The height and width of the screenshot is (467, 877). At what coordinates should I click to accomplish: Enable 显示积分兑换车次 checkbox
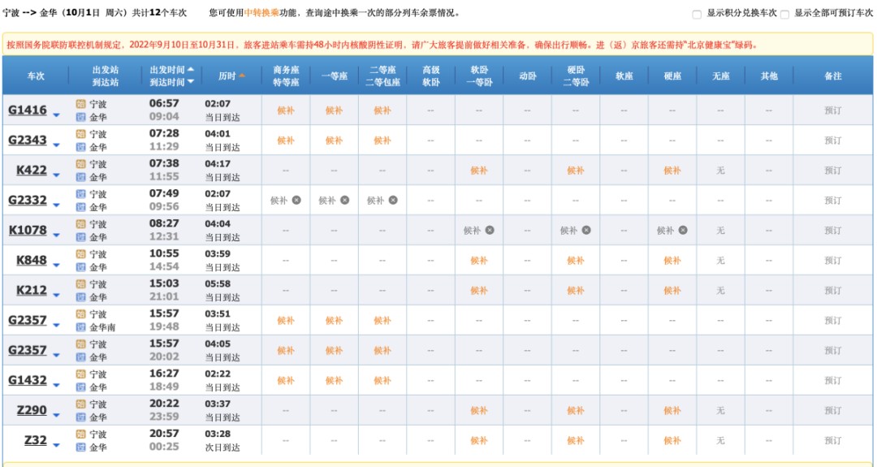click(697, 15)
